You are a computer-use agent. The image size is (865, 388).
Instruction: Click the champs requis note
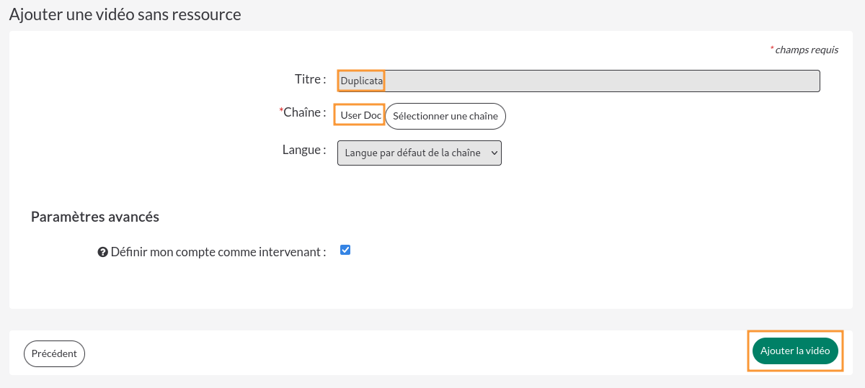coord(807,50)
